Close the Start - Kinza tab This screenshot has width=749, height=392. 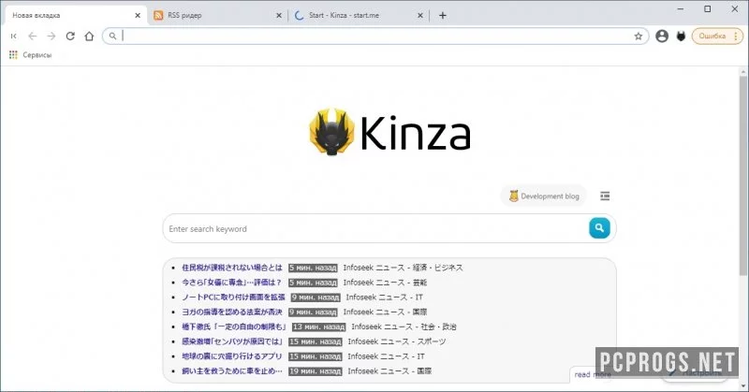click(420, 15)
